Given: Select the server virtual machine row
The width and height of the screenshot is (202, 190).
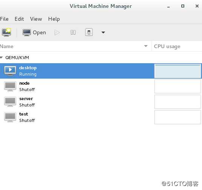Looking at the screenshot, I should pos(101,102).
